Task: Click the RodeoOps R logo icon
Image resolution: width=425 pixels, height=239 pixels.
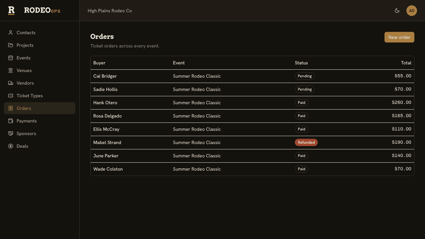Action: tap(11, 11)
